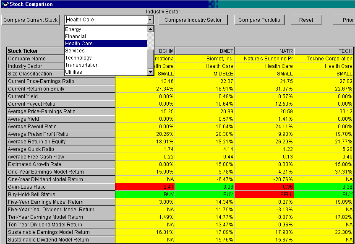The height and width of the screenshot is (244, 355).
Task: Click the Stock Comparison title bar icon
Action: coord(5,4)
